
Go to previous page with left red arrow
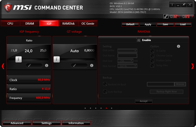[x=3, y=66]
